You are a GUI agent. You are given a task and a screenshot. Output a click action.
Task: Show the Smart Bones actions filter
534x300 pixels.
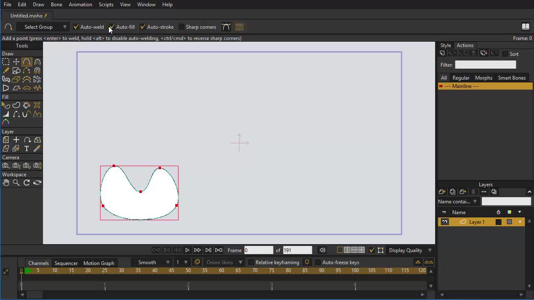[511, 78]
